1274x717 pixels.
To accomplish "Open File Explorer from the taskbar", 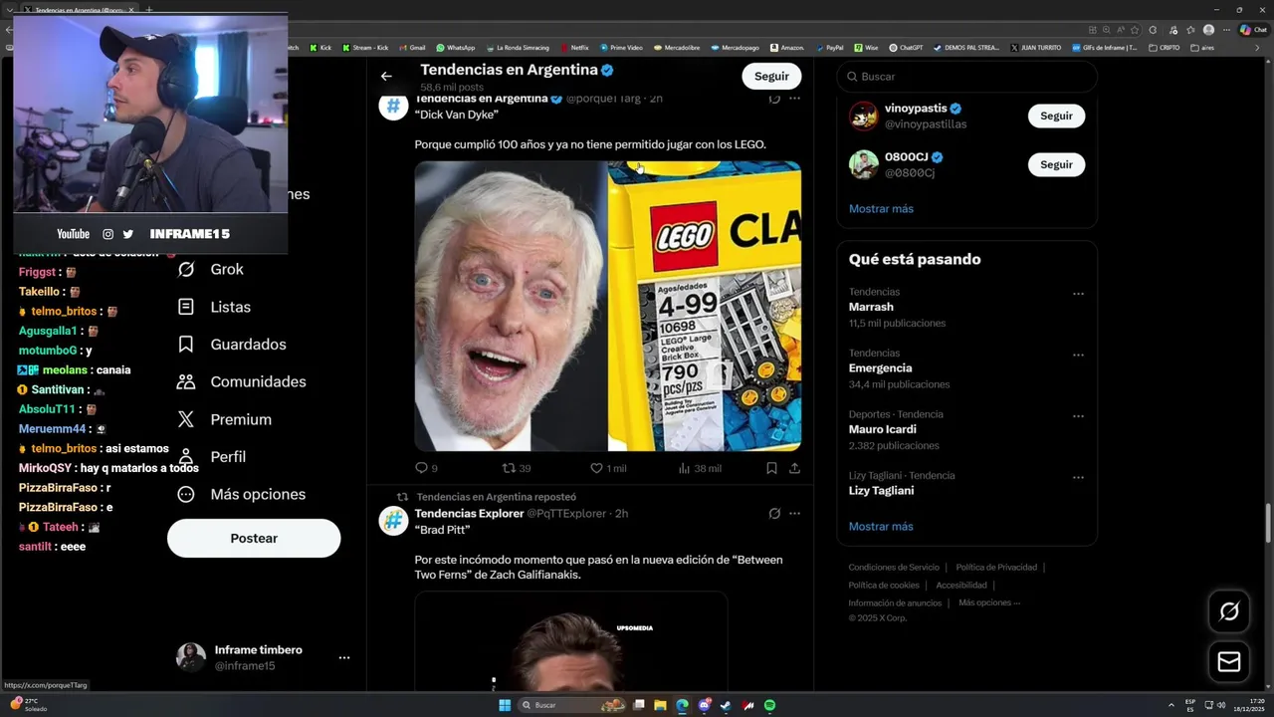I will pyautogui.click(x=660, y=705).
